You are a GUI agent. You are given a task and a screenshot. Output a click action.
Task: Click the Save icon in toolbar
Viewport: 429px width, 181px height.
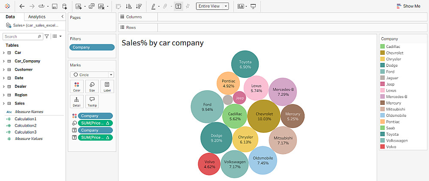[54, 6]
